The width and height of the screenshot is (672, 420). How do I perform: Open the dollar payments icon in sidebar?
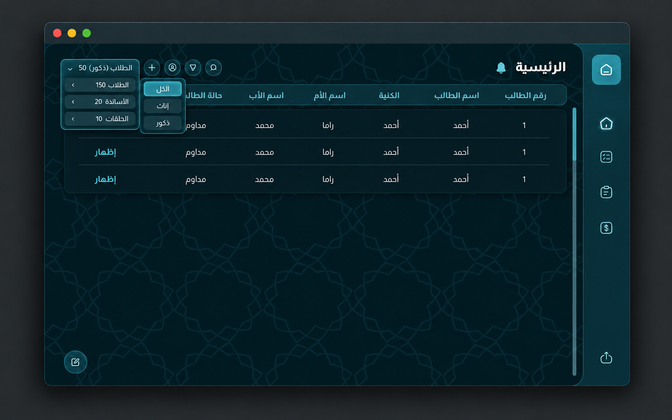point(606,228)
